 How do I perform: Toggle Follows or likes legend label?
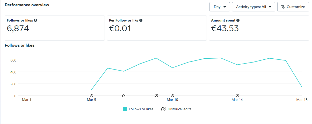141,109
